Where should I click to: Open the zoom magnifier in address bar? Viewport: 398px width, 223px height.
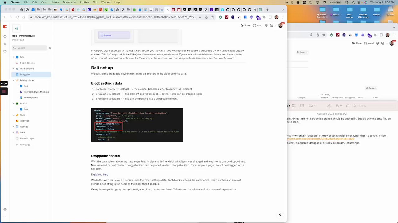[x=200, y=17]
